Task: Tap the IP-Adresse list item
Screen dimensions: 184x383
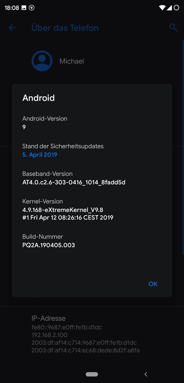Action: (92, 334)
